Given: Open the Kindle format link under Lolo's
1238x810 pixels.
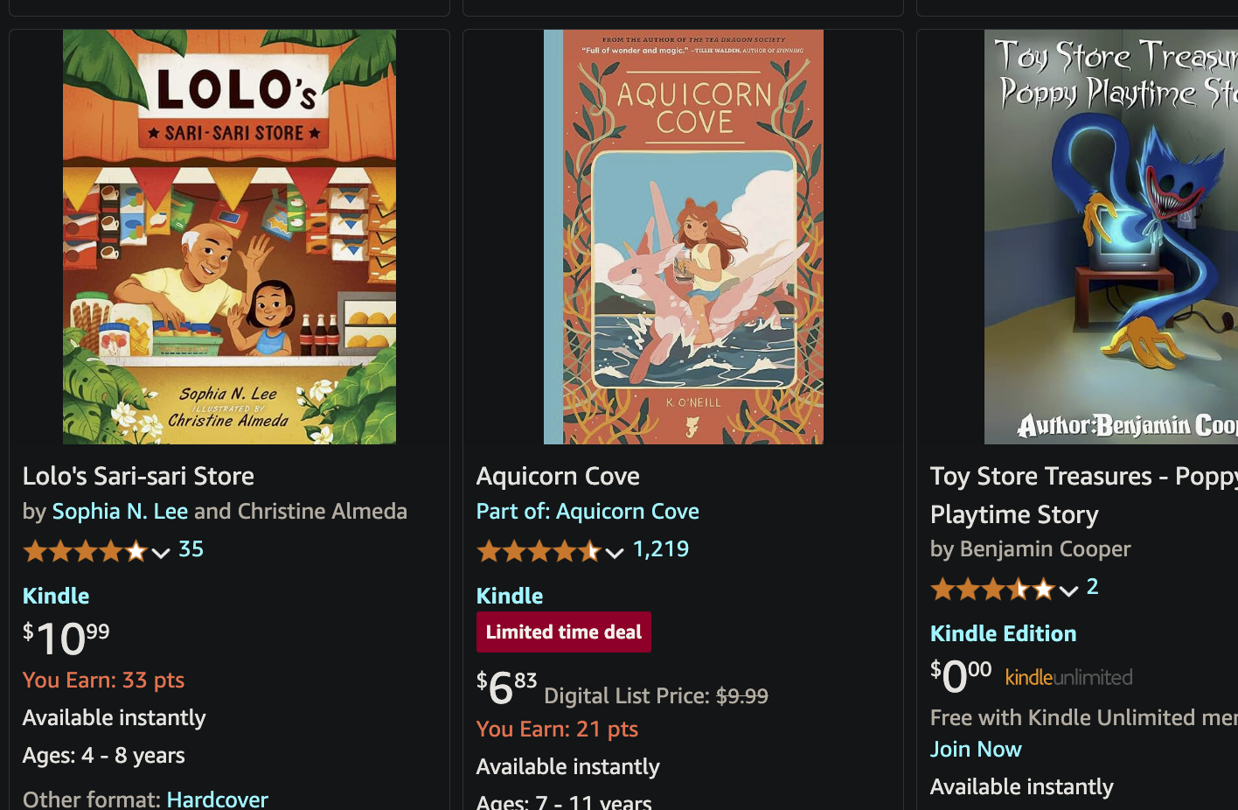Looking at the screenshot, I should coord(55,596).
